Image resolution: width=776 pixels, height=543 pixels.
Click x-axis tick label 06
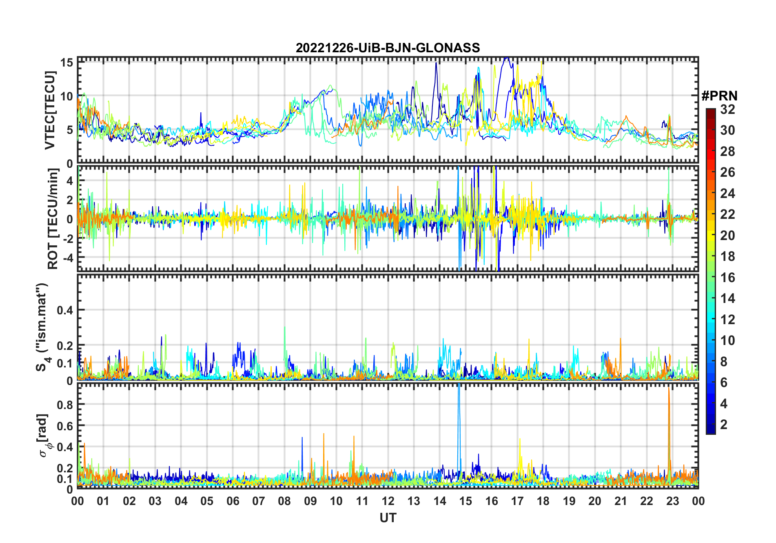coord(233,501)
